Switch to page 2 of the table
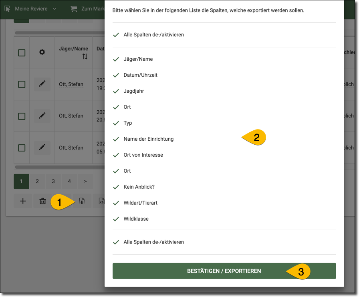Screen dimensions: 359x297 click(x=37, y=181)
